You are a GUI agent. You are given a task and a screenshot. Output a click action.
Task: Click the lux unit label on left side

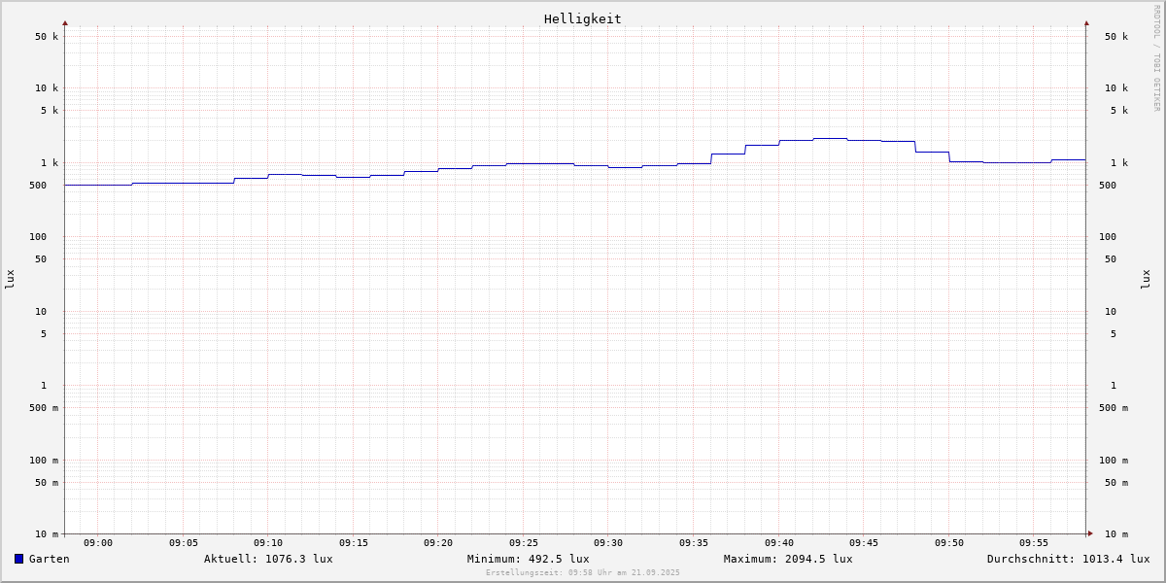tap(10, 279)
